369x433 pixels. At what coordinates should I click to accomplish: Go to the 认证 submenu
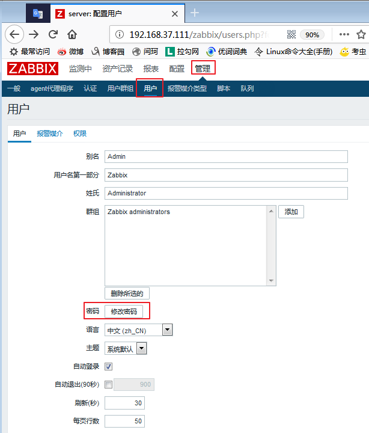tap(90, 88)
